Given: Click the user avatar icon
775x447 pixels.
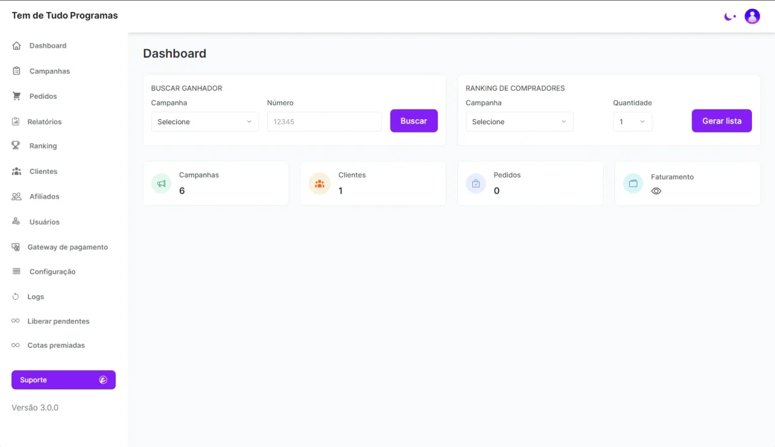Looking at the screenshot, I should [752, 16].
